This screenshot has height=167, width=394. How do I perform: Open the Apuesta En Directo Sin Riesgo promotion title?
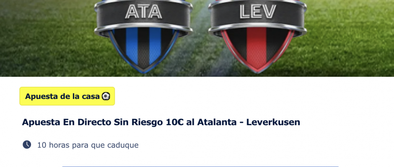(161, 122)
